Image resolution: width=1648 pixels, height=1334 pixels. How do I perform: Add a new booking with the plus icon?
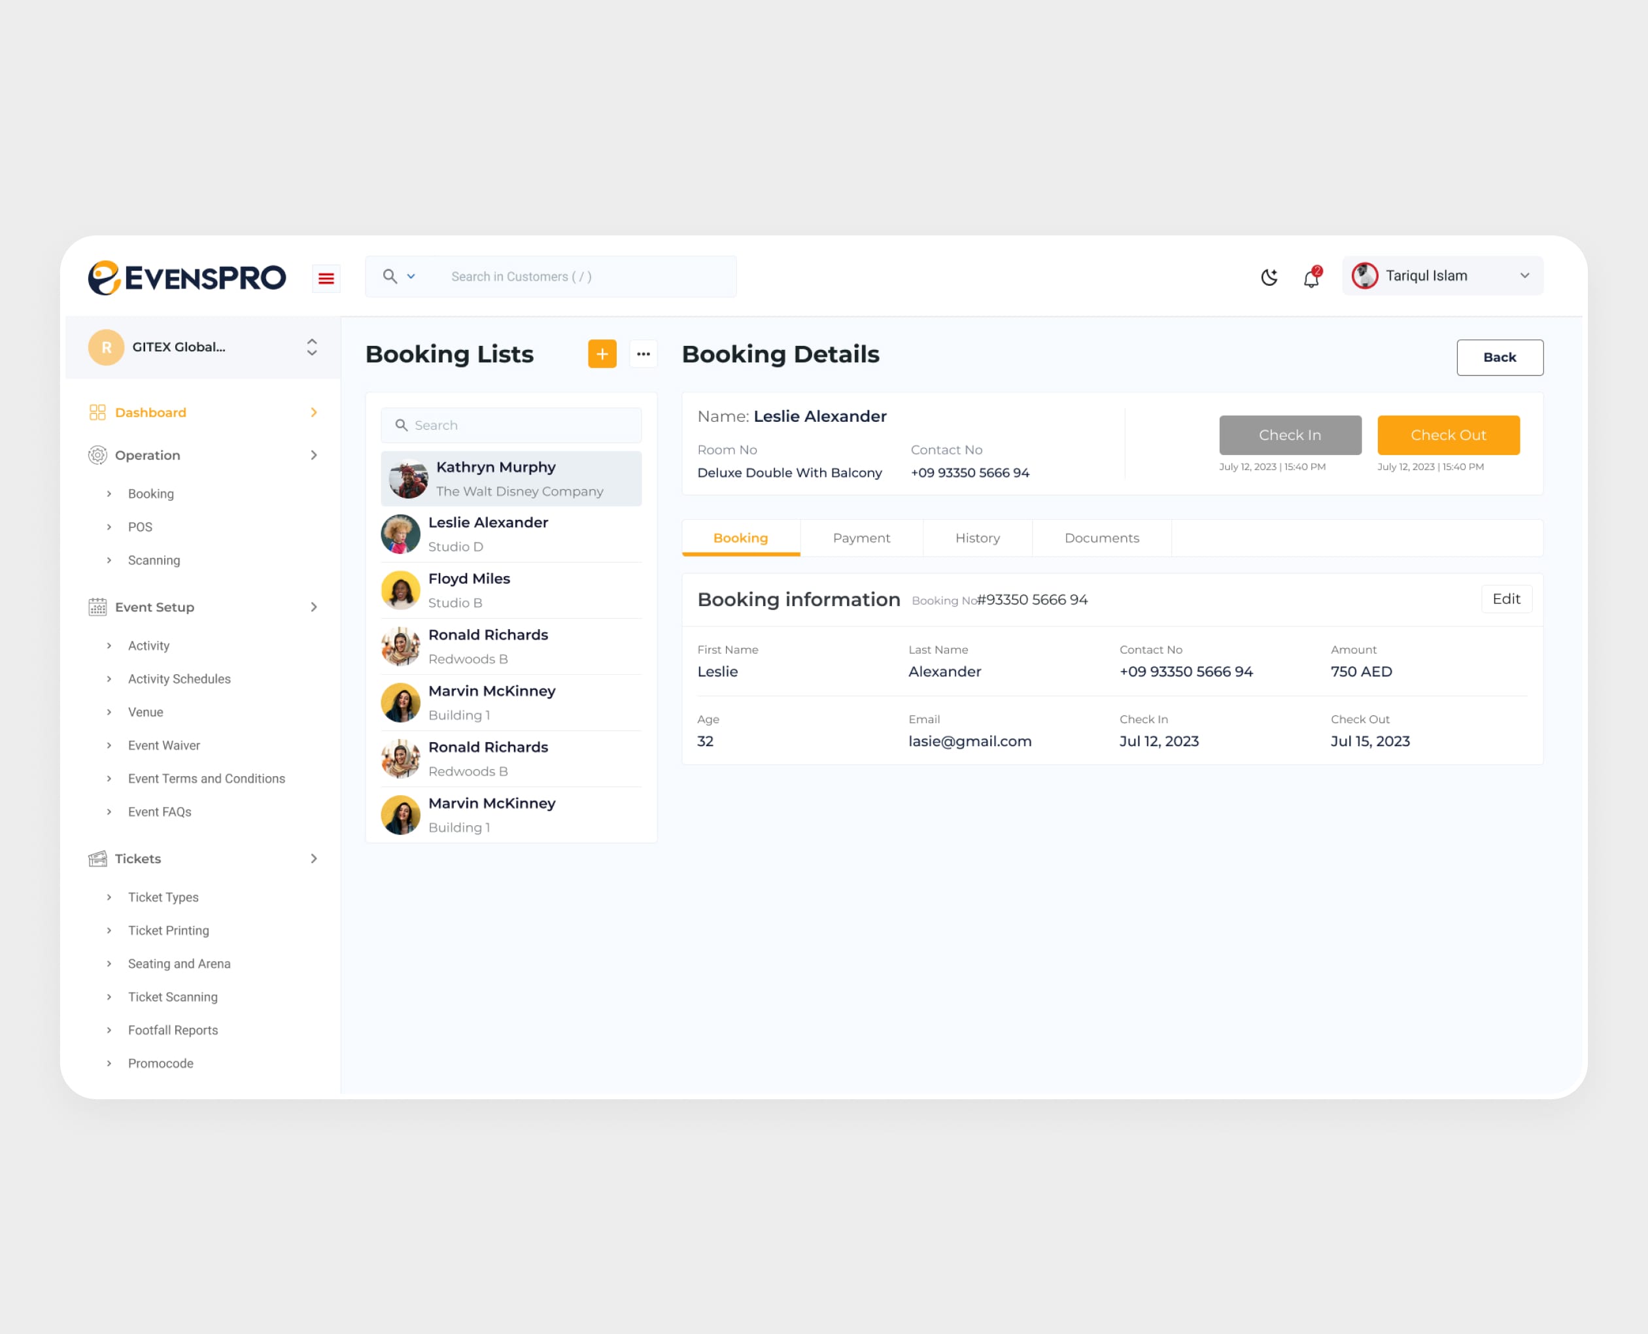pos(602,354)
